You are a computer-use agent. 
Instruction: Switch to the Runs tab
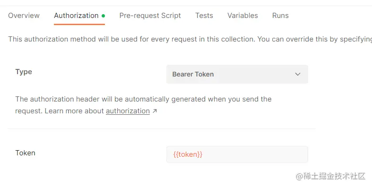pyautogui.click(x=280, y=16)
